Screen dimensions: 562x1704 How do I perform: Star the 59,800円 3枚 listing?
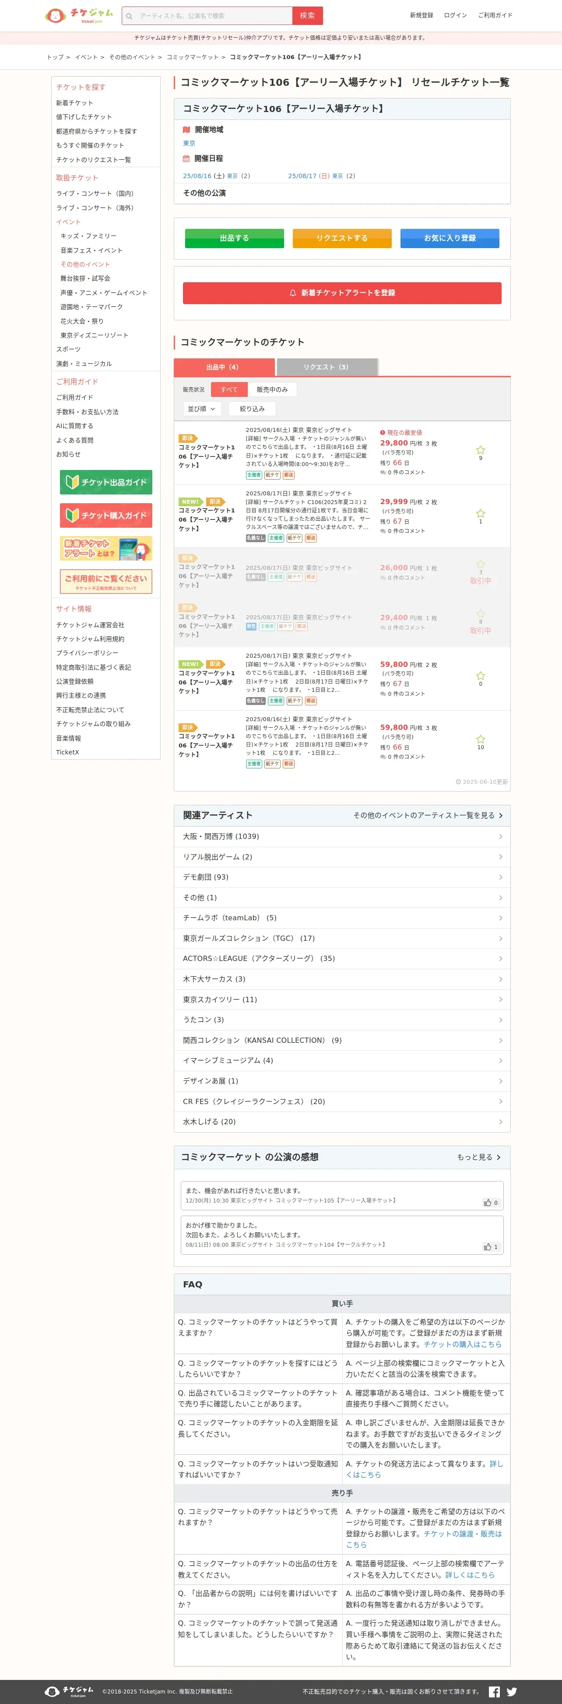tap(481, 739)
